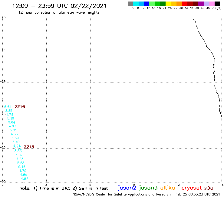224x197 pixels.
Task: Click the altika satellite legend label
Action: coord(168,188)
